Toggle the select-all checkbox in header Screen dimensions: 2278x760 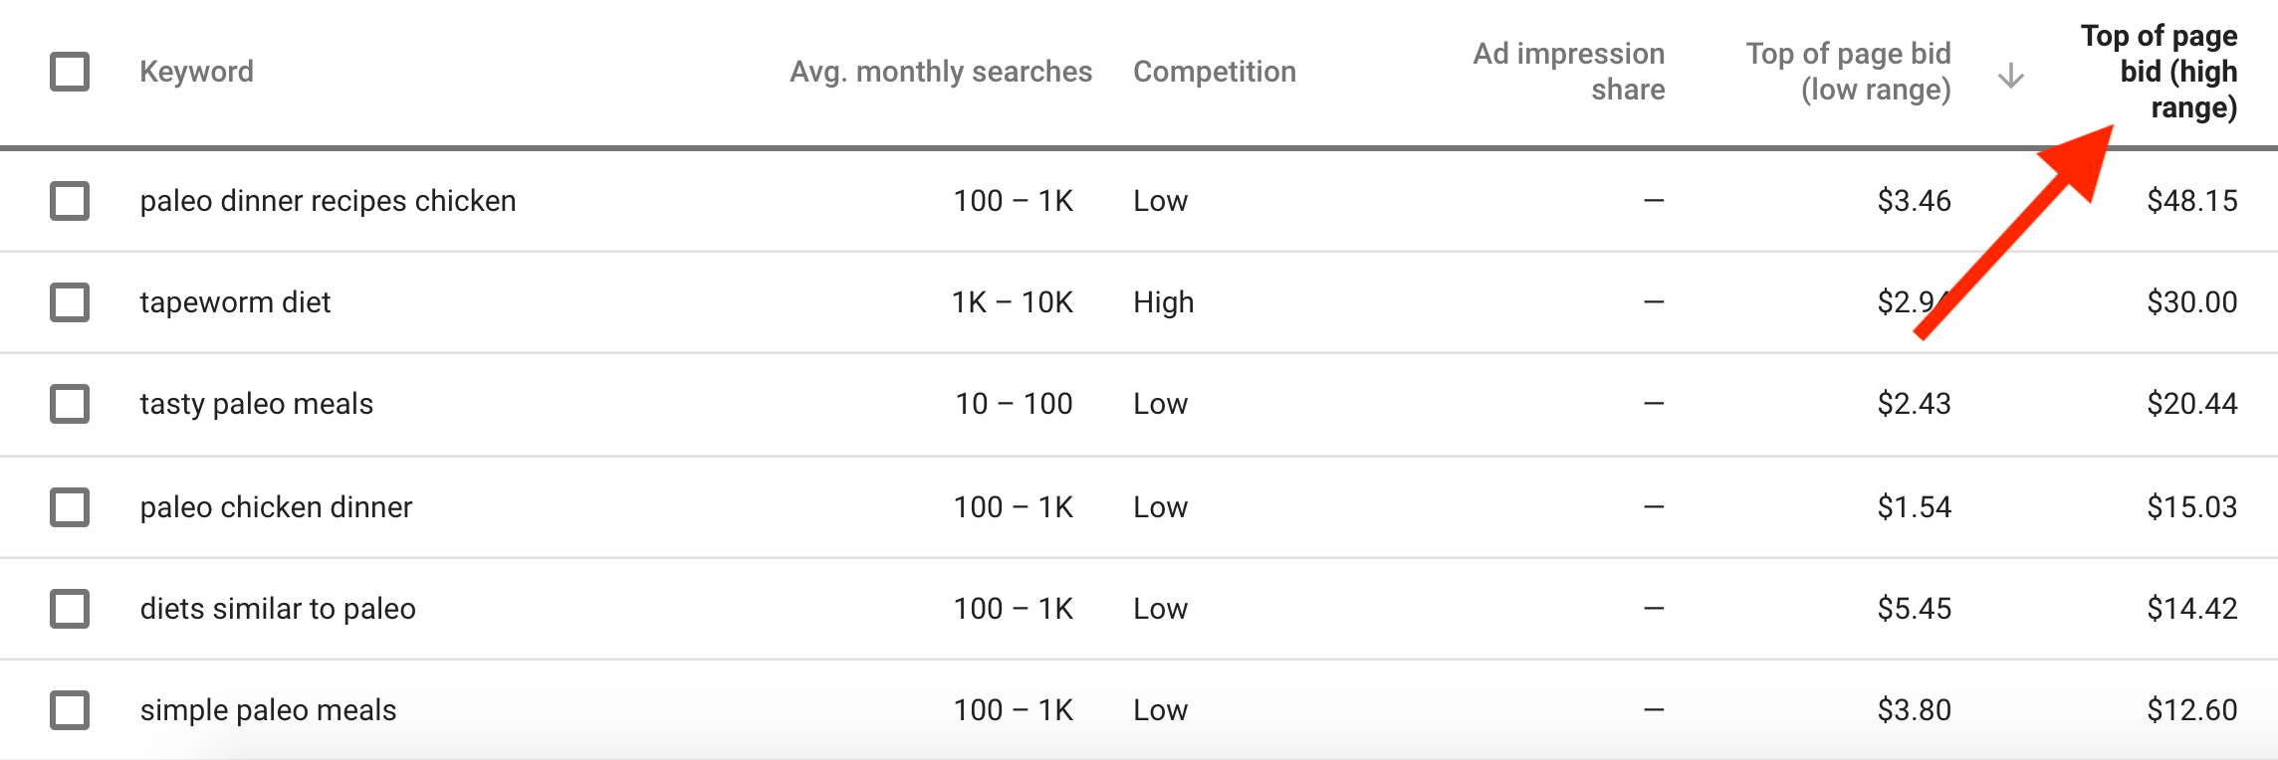[70, 72]
